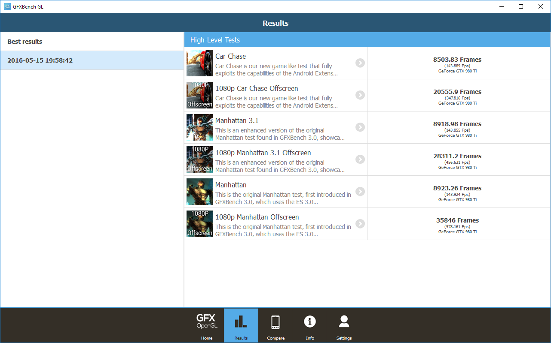Expand details arrow for 1080p Manhattan Offscreen
Screen dimensions: 551x343
point(360,224)
